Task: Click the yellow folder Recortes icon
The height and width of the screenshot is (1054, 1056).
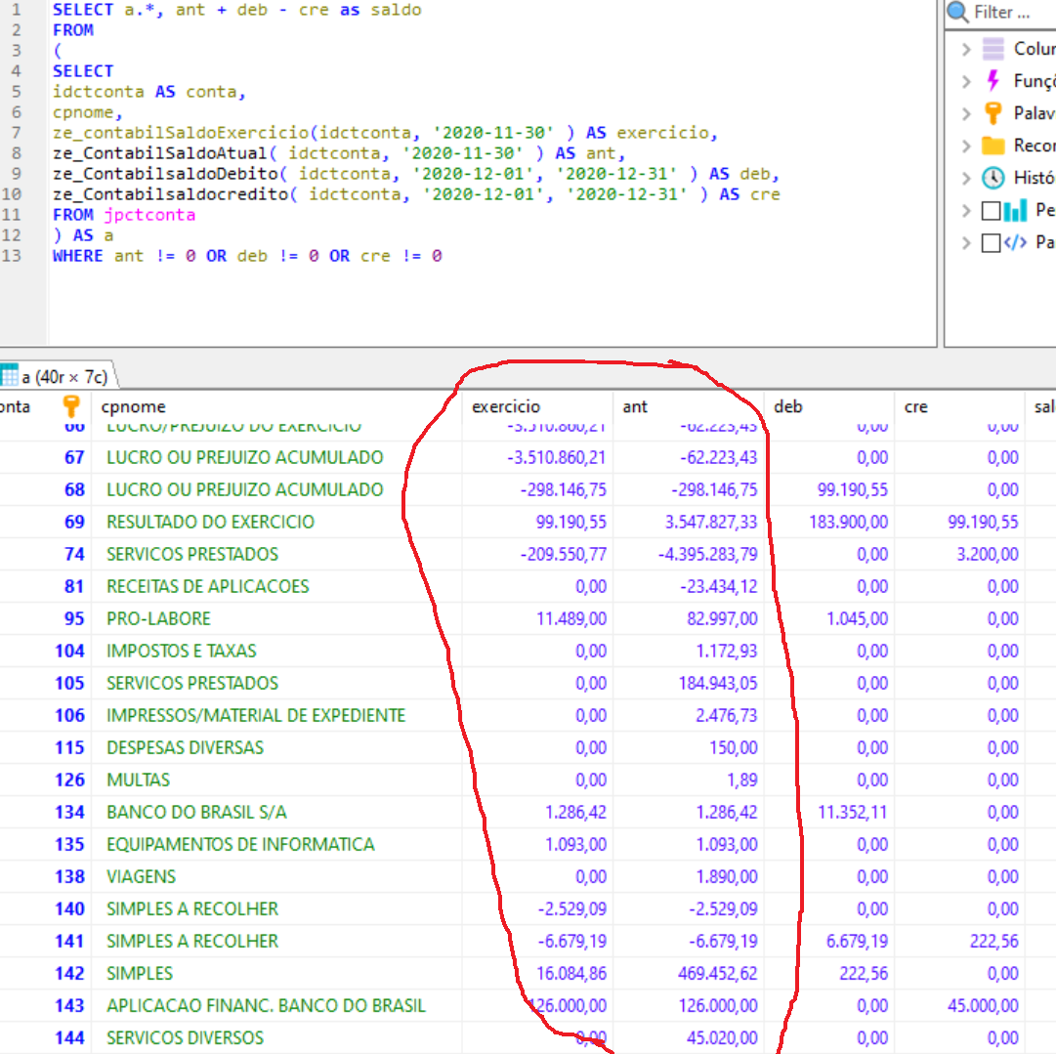Action: [x=993, y=146]
